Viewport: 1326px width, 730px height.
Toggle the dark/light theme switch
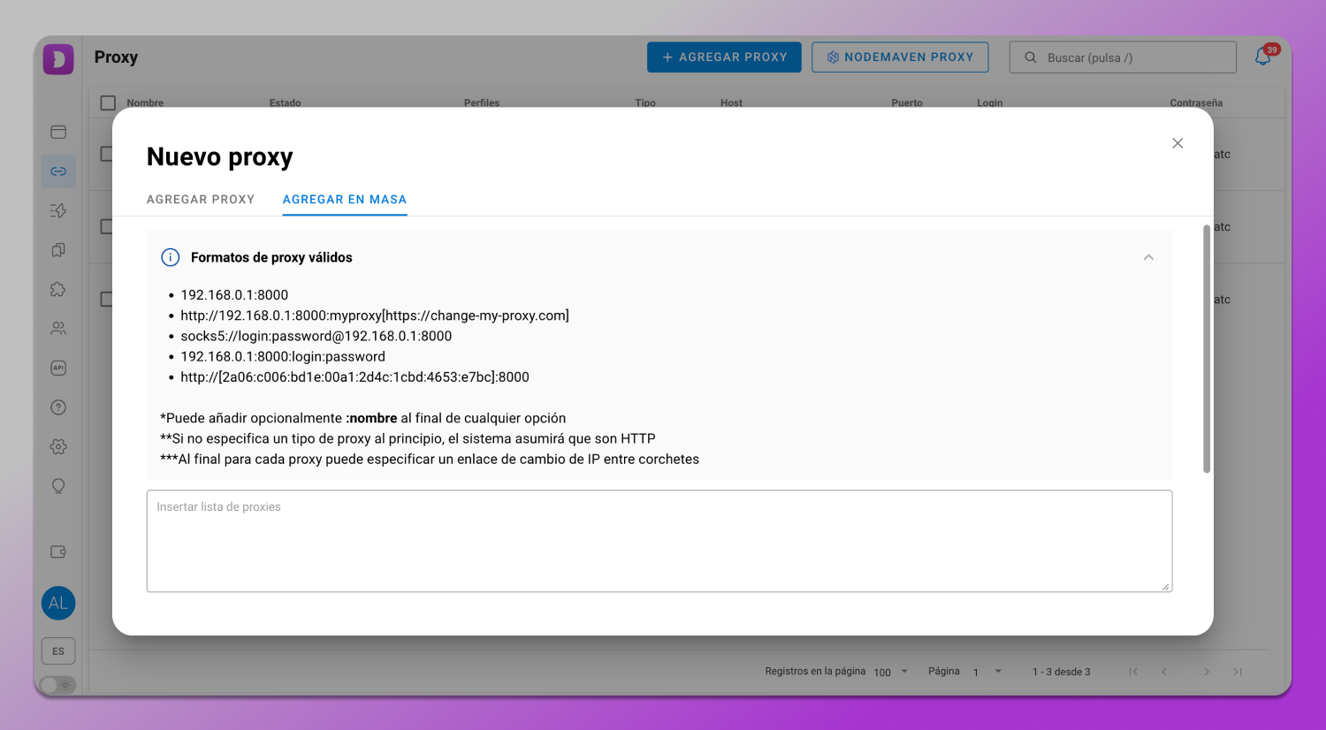[x=57, y=685]
